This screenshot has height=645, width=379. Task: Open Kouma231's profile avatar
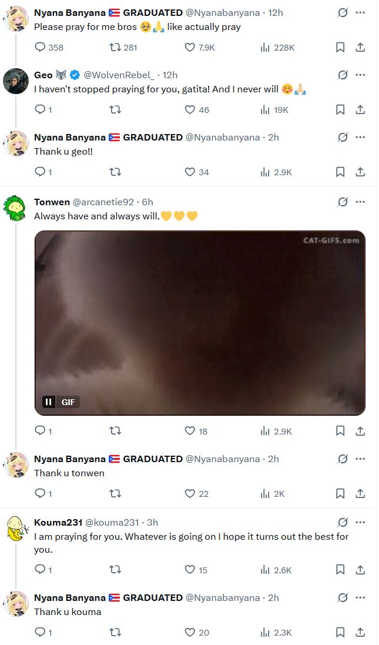point(16,528)
